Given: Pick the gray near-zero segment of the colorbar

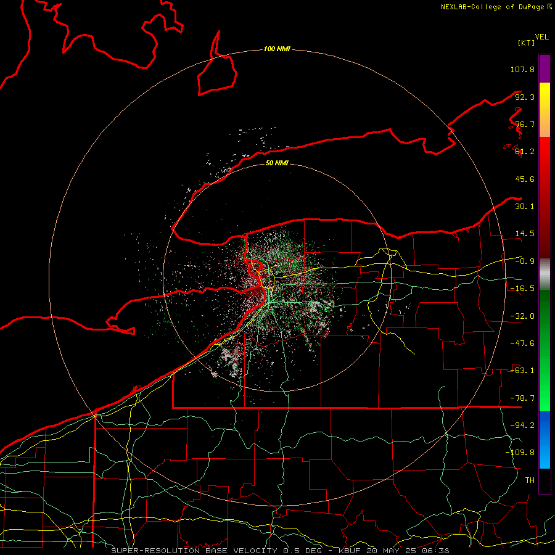Looking at the screenshot, I should (545, 274).
